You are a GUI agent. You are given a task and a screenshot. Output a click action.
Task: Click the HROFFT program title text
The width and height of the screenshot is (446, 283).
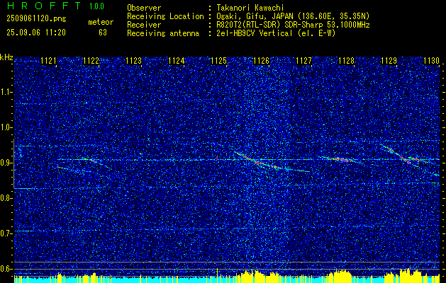coord(44,6)
